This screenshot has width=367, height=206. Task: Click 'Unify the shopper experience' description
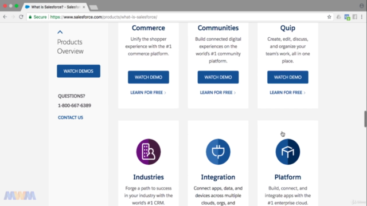pos(149,46)
